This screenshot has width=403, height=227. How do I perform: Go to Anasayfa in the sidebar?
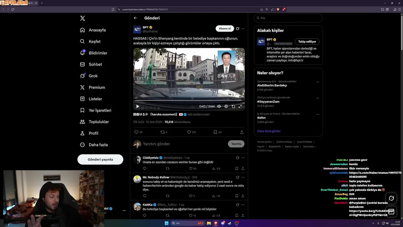point(93,30)
